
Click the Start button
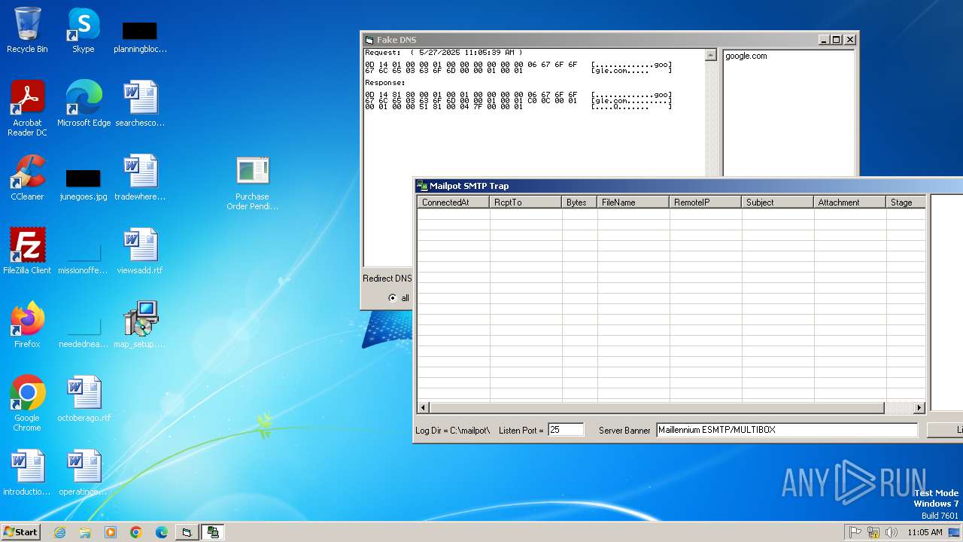pos(20,532)
